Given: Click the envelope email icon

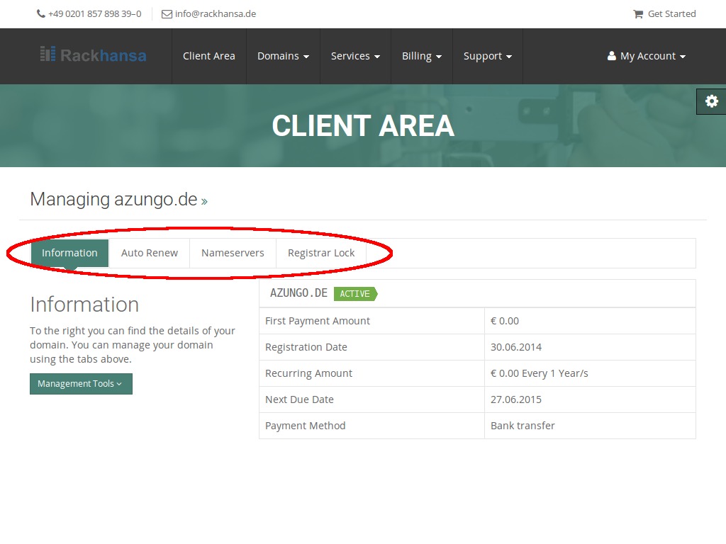Looking at the screenshot, I should 167,14.
